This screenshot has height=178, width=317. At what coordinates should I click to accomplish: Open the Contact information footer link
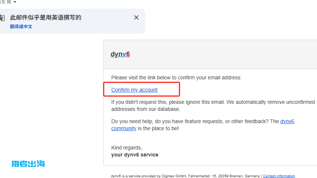coord(279,176)
